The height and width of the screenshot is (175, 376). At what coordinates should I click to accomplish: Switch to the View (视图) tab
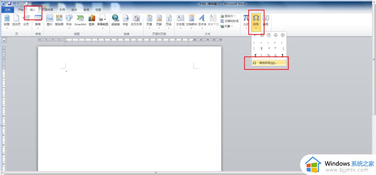pyautogui.click(x=98, y=10)
